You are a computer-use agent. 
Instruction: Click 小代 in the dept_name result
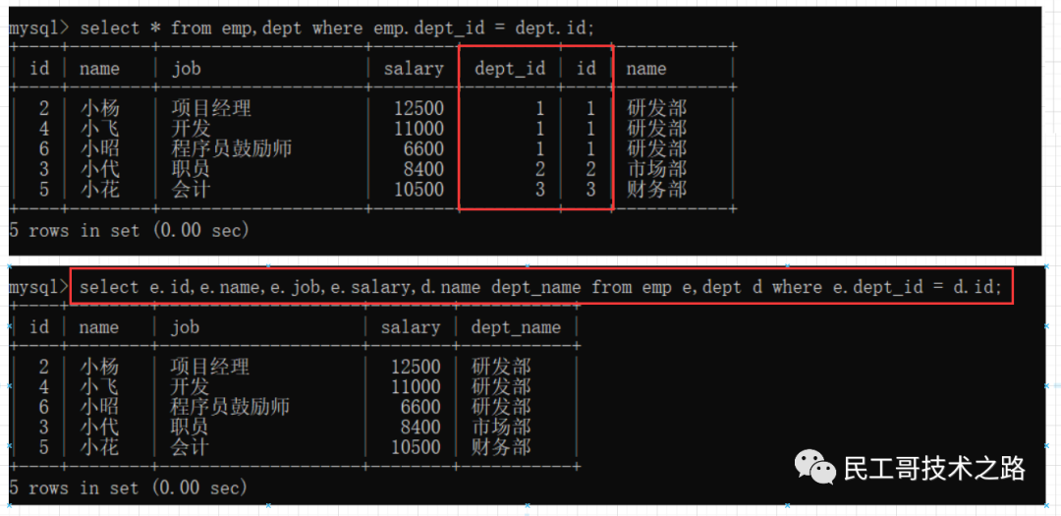99,428
